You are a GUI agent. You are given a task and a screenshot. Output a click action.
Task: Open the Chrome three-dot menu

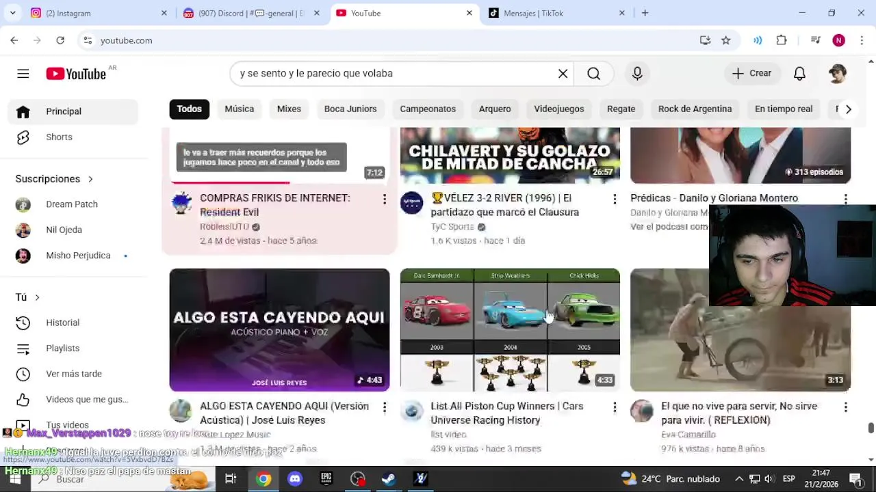click(x=862, y=40)
